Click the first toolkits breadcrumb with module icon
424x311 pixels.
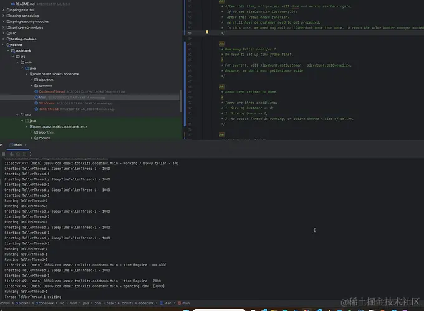(x=22, y=303)
